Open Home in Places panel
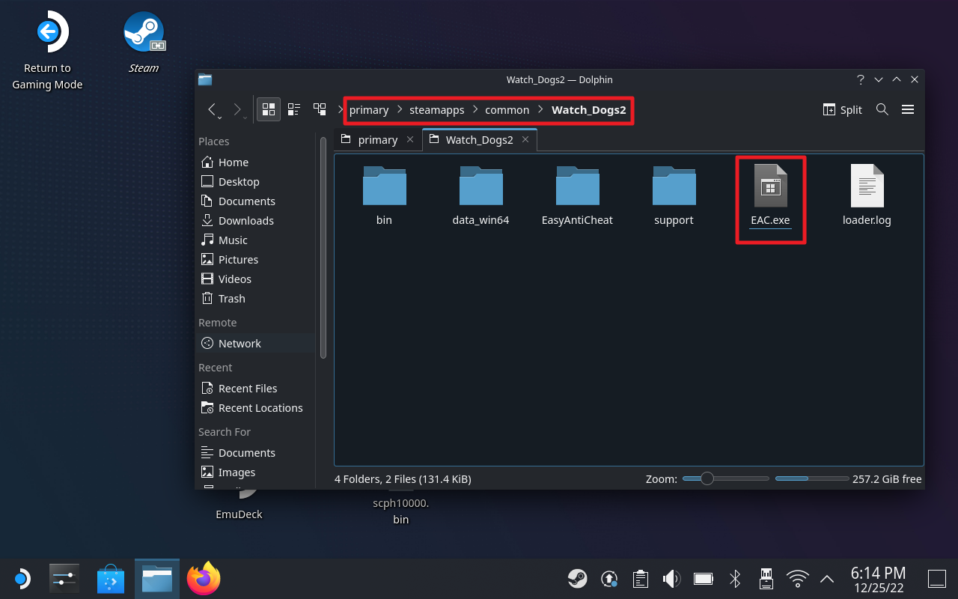The height and width of the screenshot is (599, 958). click(x=255, y=162)
